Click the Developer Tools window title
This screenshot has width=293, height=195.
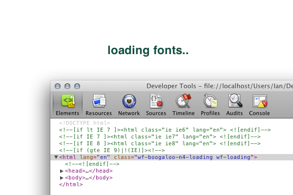(220, 86)
